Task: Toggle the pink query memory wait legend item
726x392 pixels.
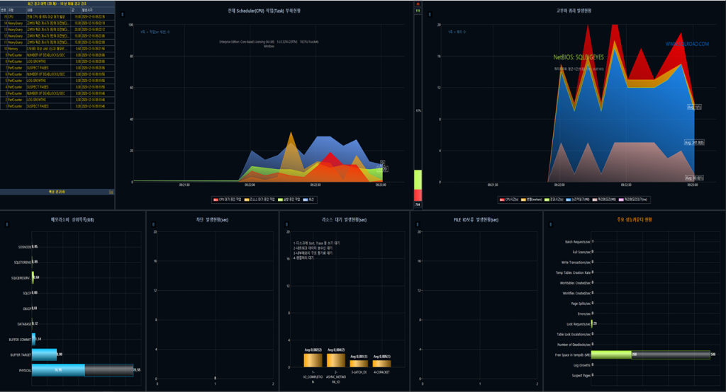Action: point(633,200)
